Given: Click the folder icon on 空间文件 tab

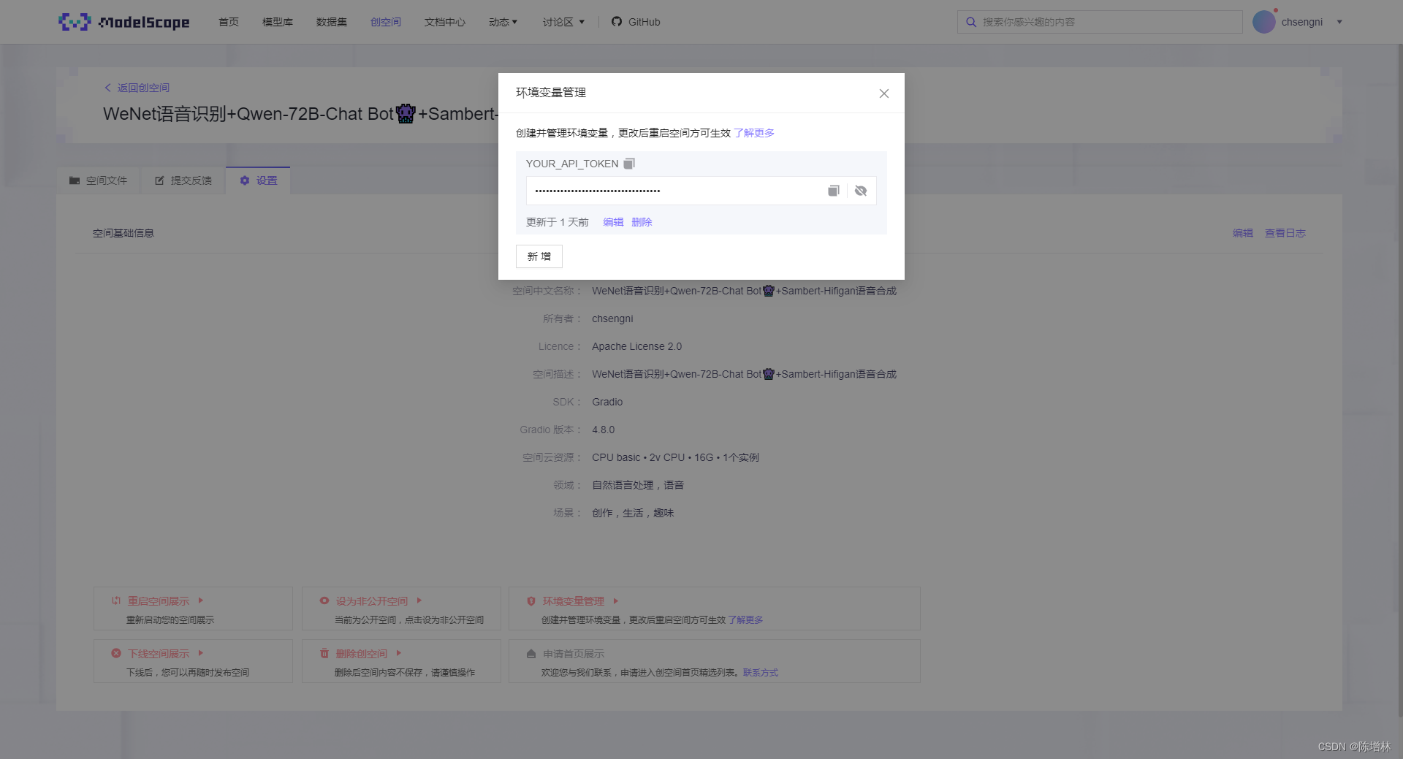Looking at the screenshot, I should [x=75, y=180].
